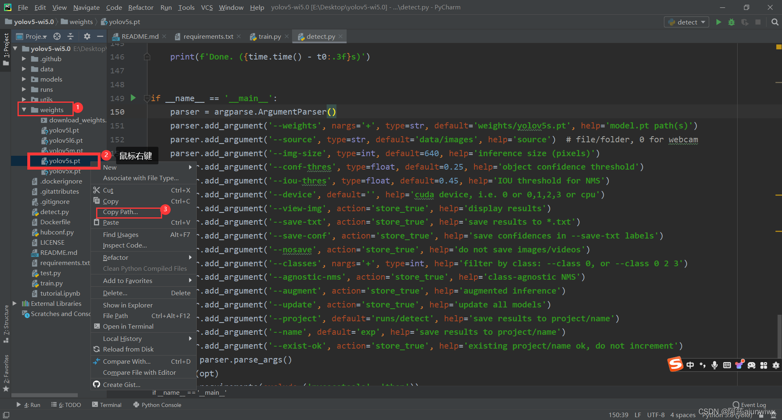
Task: Open the Sogou input method logo
Action: pyautogui.click(x=675, y=364)
